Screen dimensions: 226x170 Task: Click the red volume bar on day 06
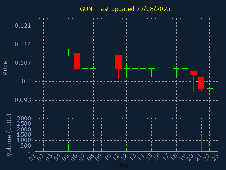[x=77, y=147]
